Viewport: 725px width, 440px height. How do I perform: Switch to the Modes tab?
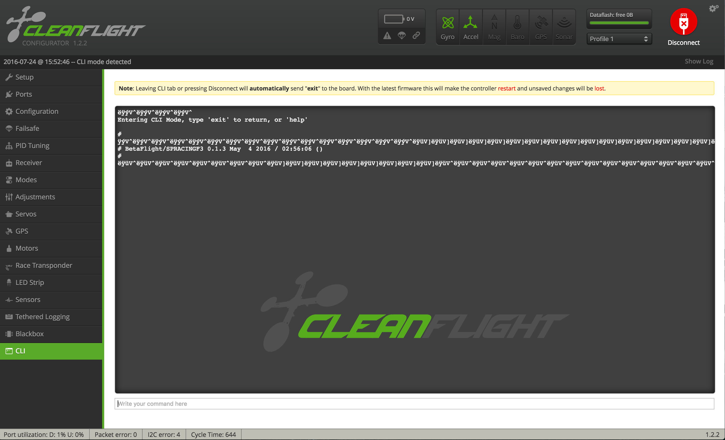click(x=51, y=180)
